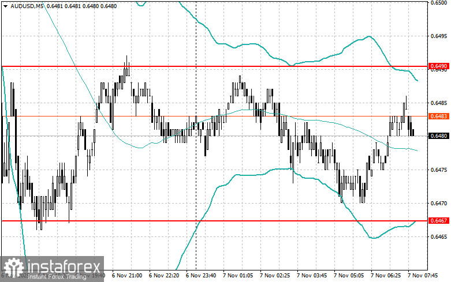This screenshot has height=282, width=451.
Task: Click the 0.6470 price scale value
Action: click(439, 204)
